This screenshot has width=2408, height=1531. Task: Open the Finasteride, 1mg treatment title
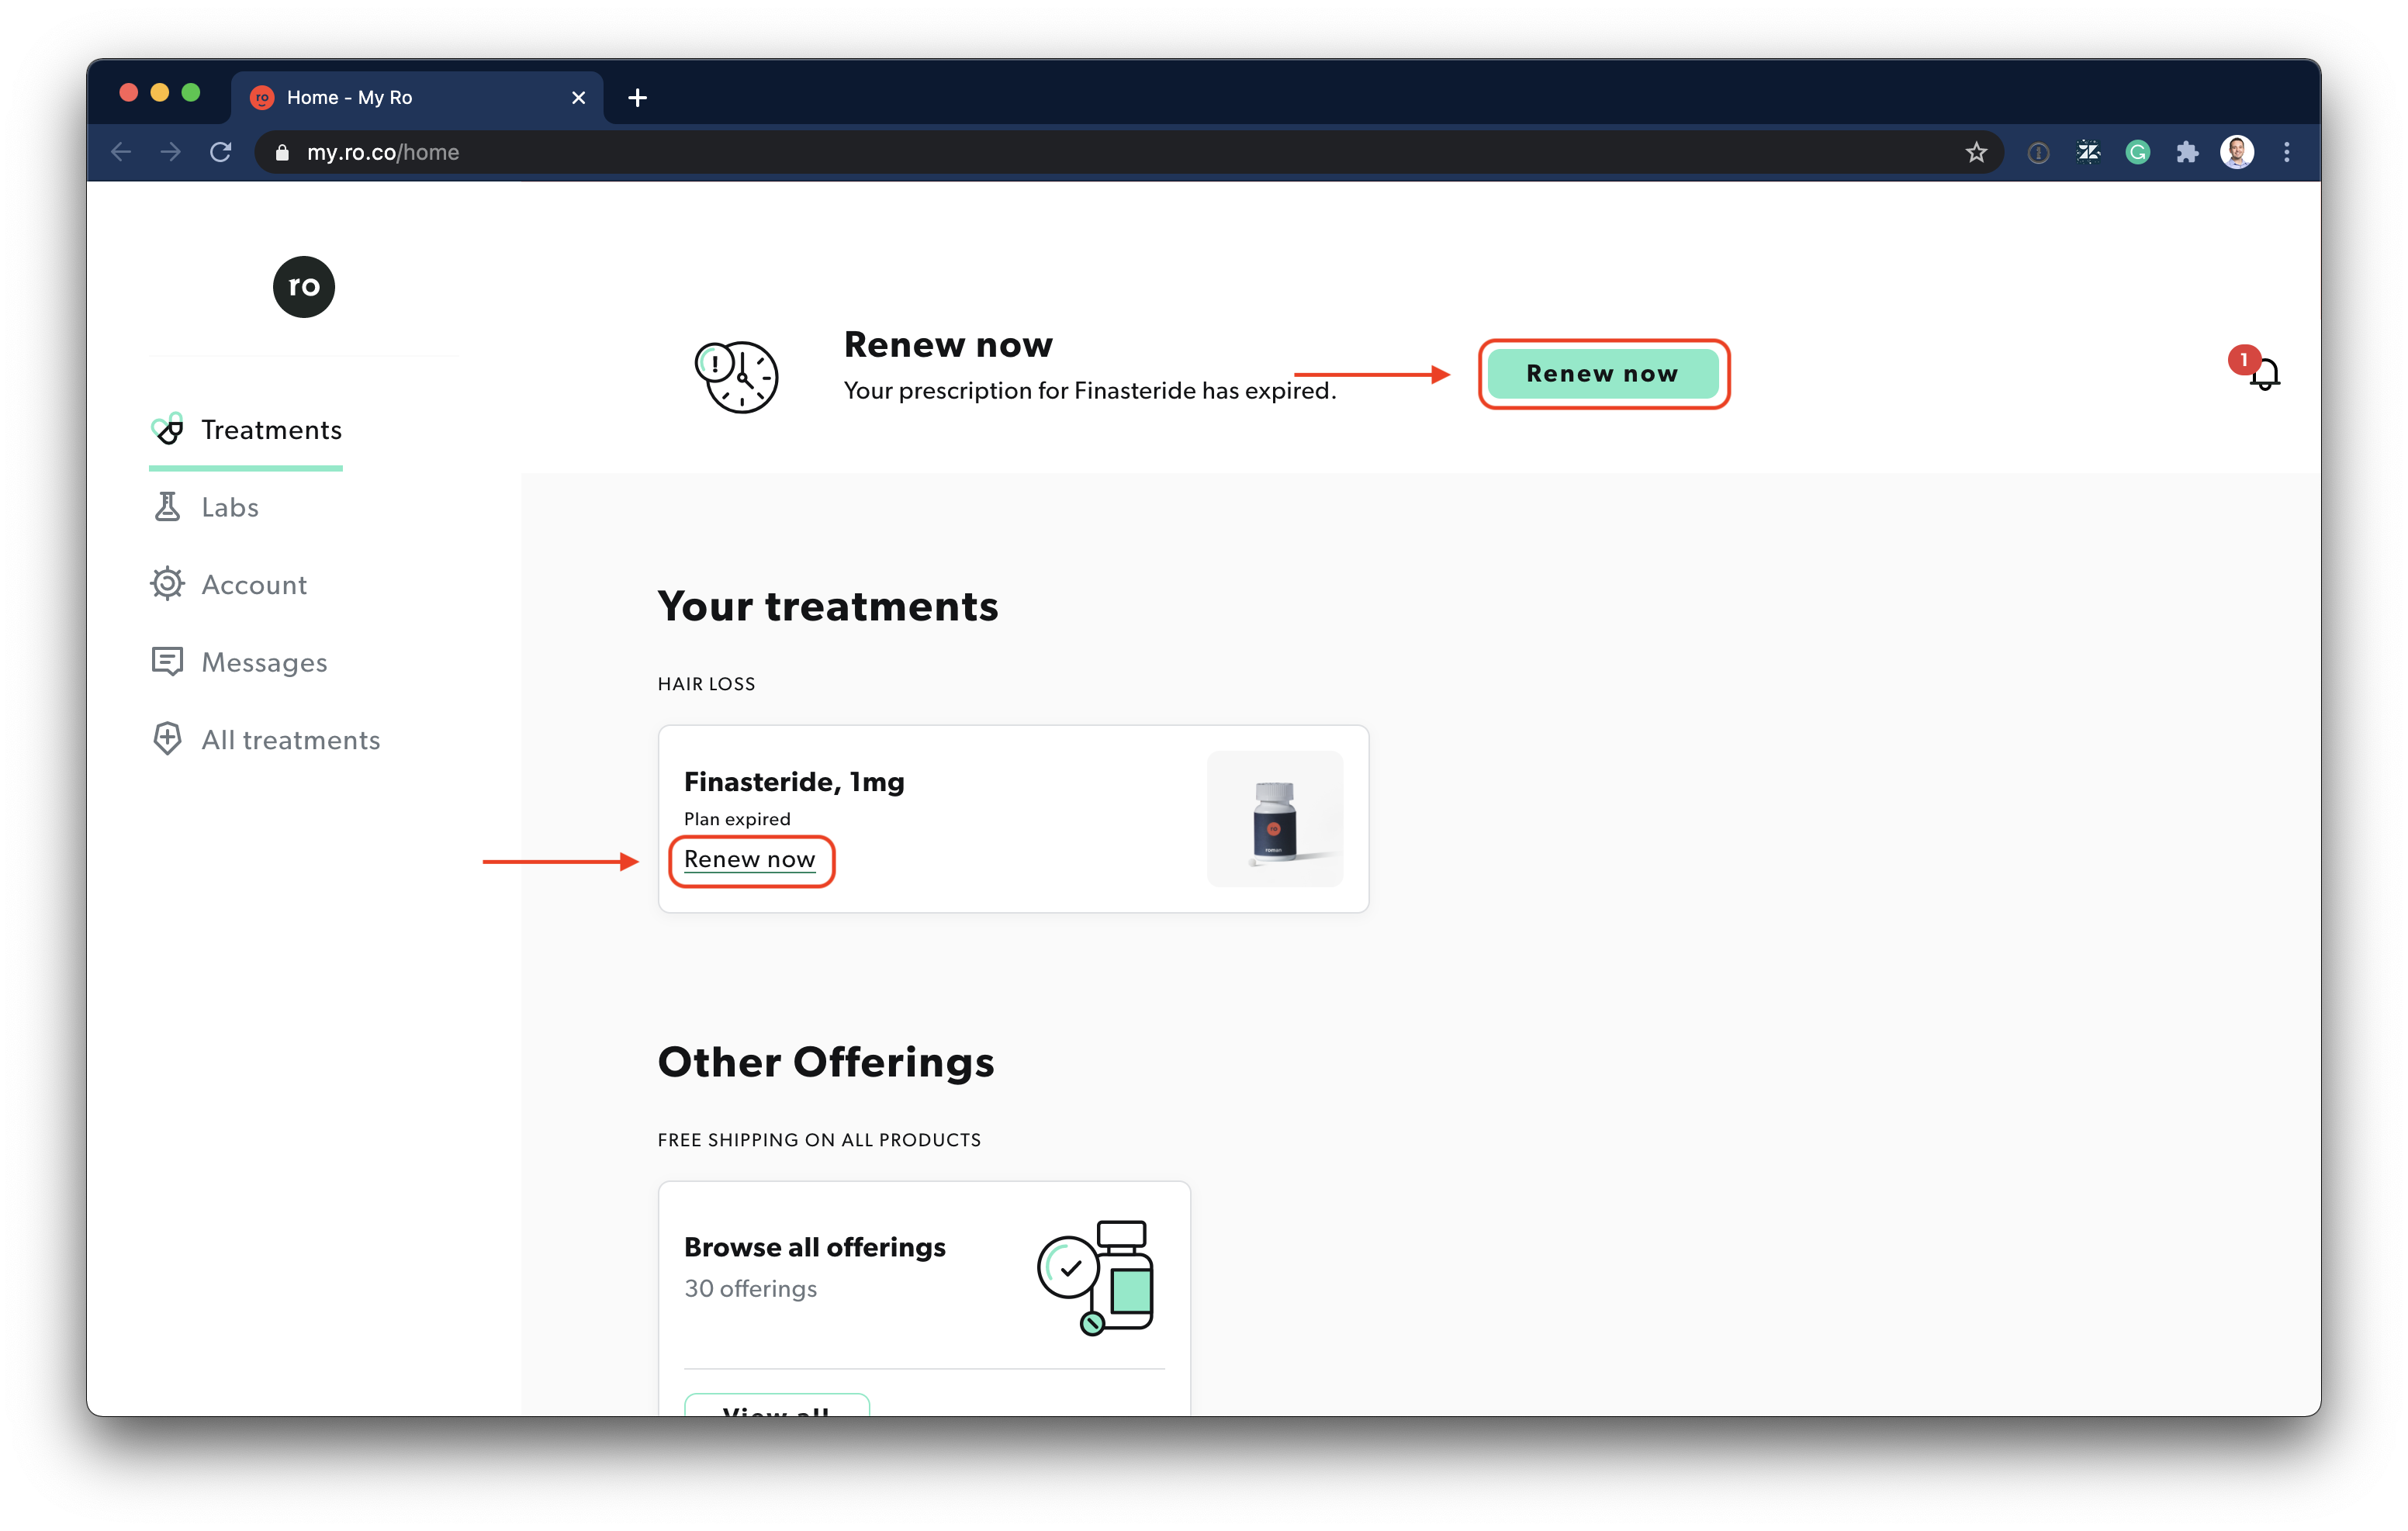point(794,781)
